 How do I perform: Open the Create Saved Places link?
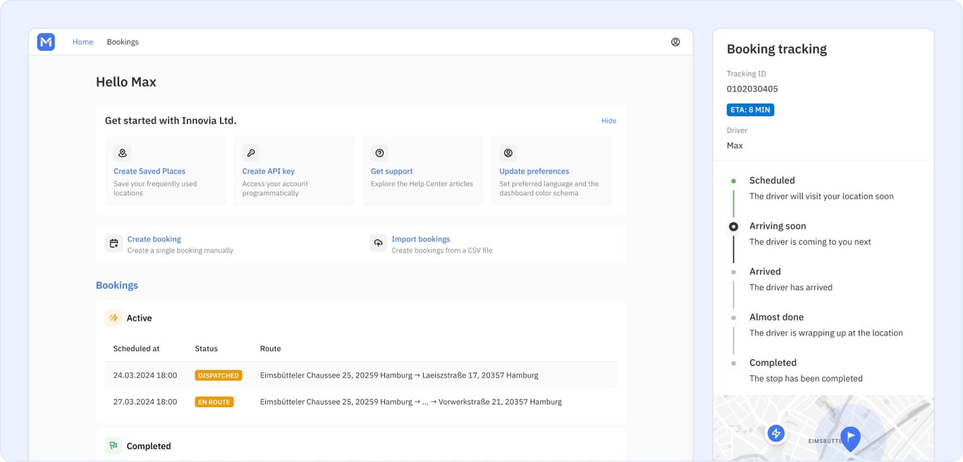point(149,171)
